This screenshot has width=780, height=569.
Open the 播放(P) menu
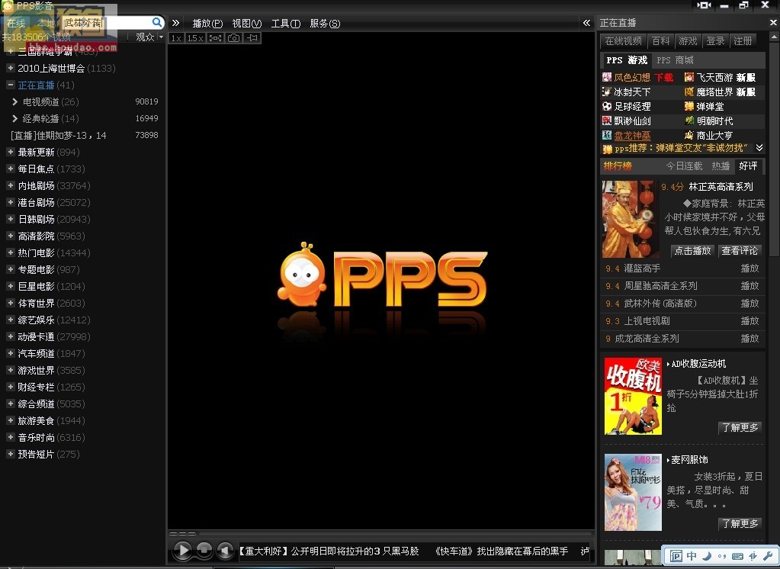207,24
